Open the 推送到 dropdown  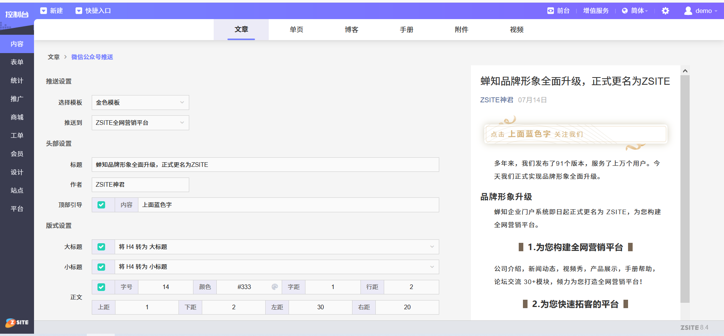point(140,123)
